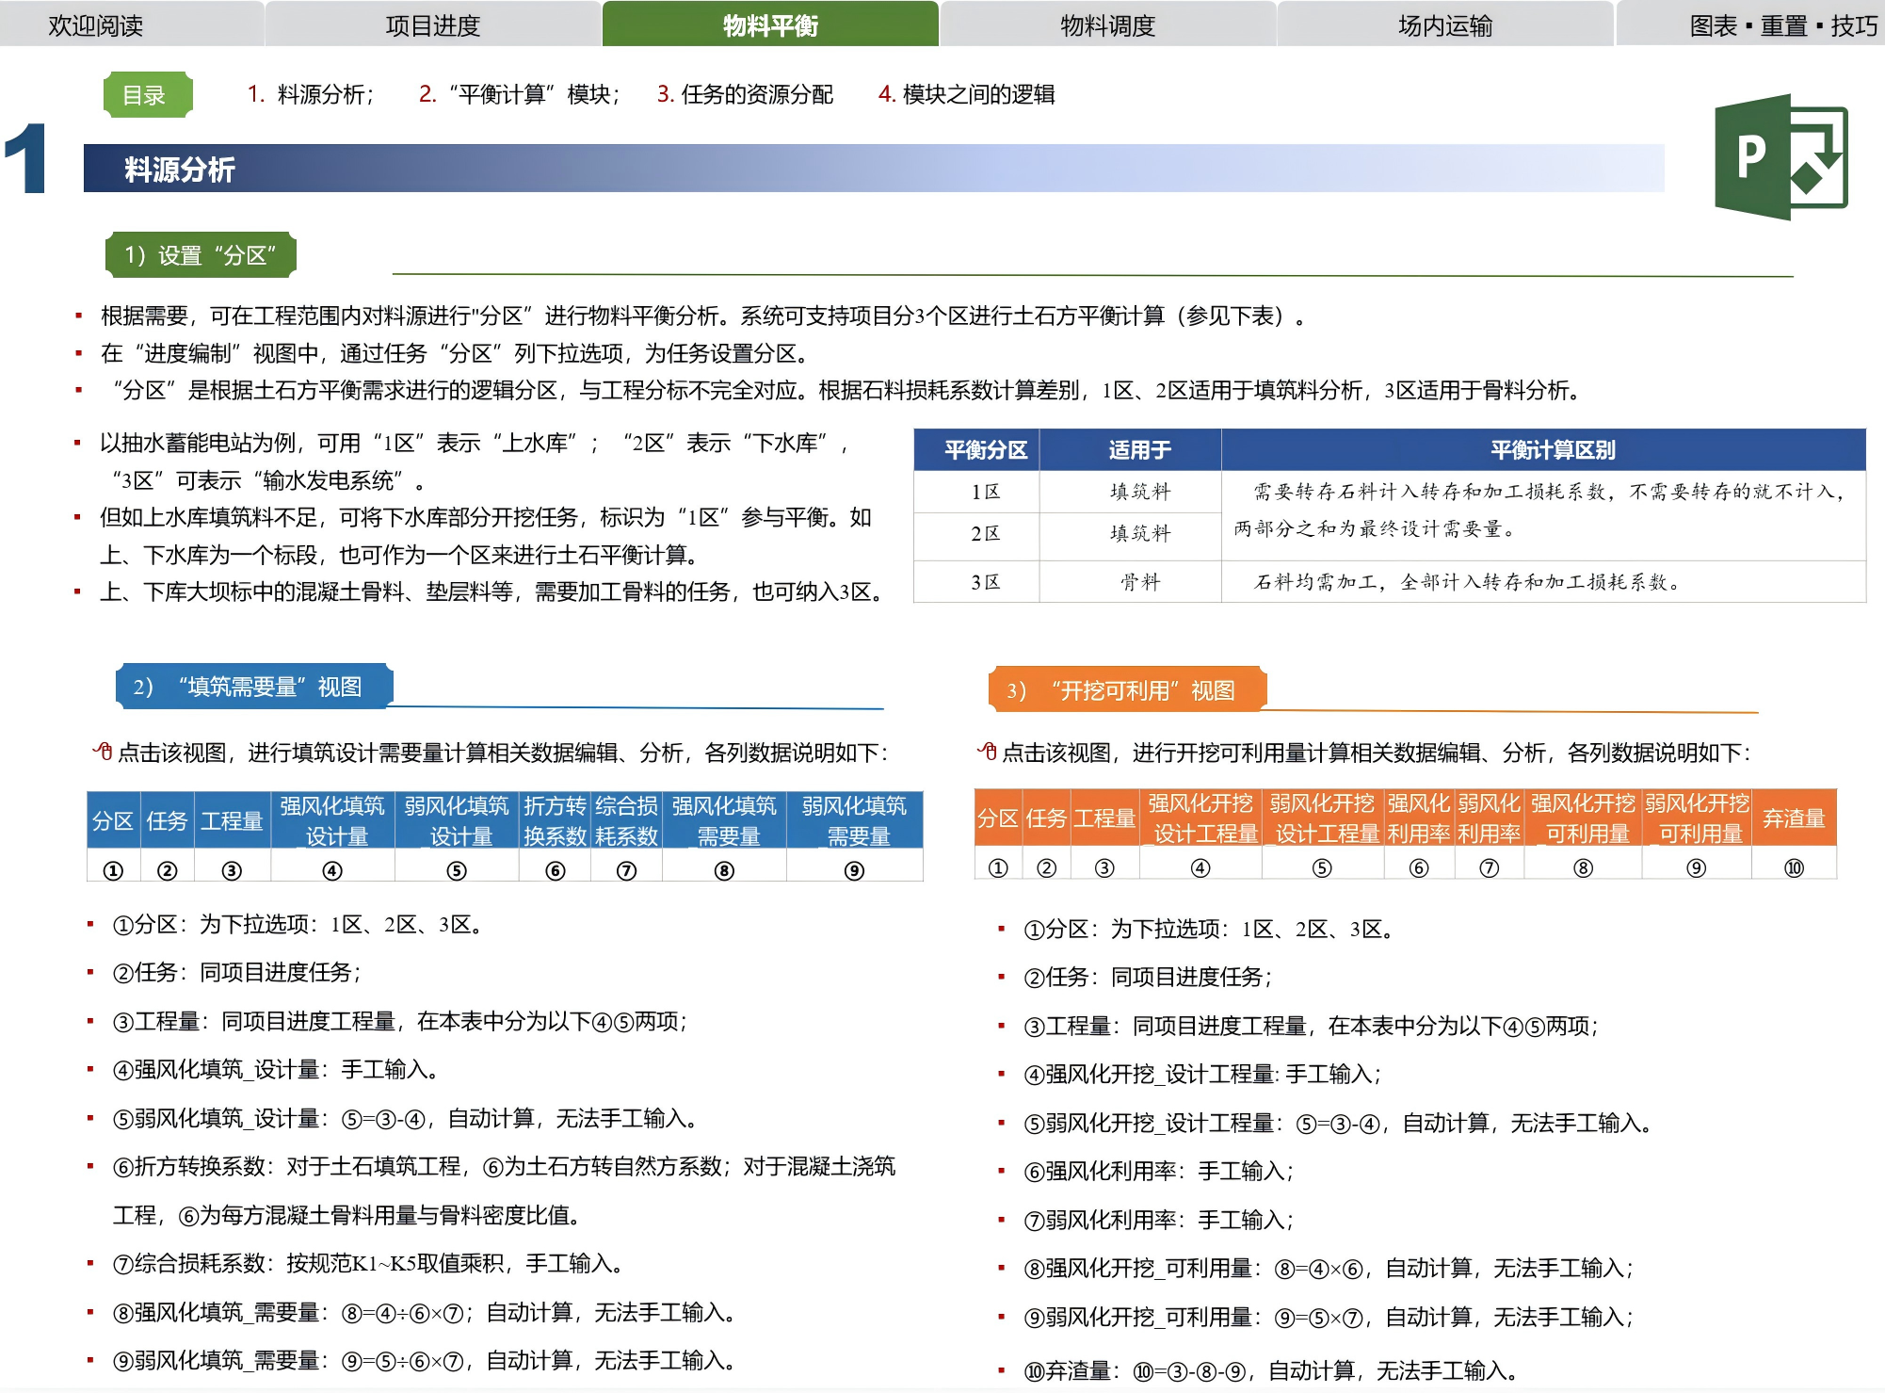
Task: Switch to the 项目进度 tab
Action: coord(432,25)
